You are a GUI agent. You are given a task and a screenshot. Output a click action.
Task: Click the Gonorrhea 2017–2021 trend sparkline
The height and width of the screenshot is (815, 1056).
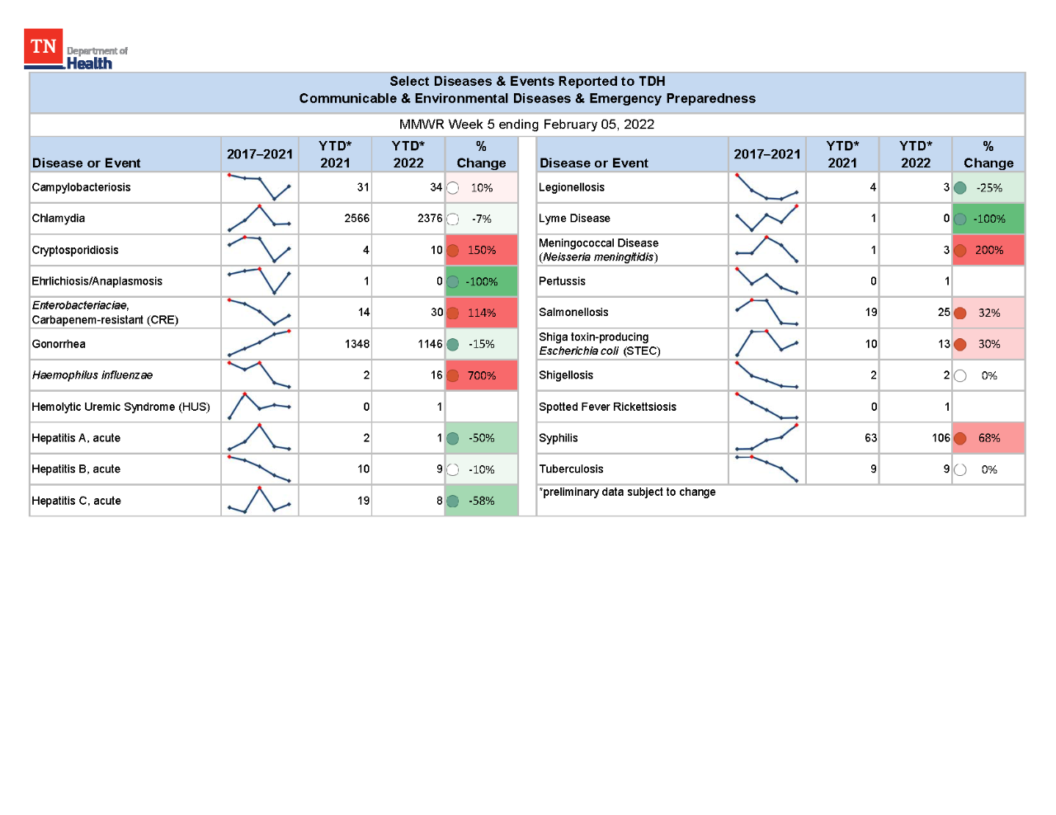pyautogui.click(x=259, y=343)
